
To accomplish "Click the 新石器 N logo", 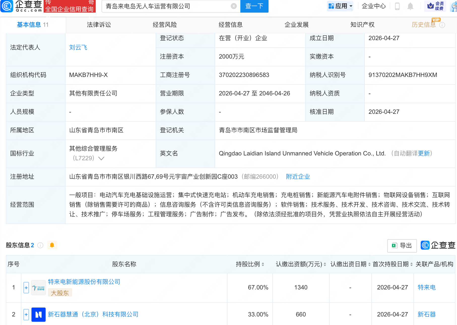I will [x=38, y=314].
